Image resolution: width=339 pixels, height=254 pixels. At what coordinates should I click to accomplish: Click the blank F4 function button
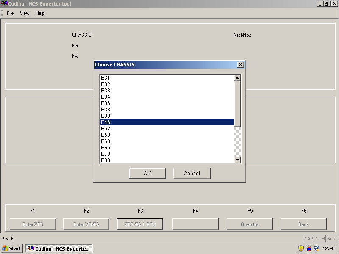(x=195, y=224)
